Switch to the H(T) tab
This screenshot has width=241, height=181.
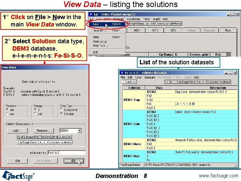(137, 30)
